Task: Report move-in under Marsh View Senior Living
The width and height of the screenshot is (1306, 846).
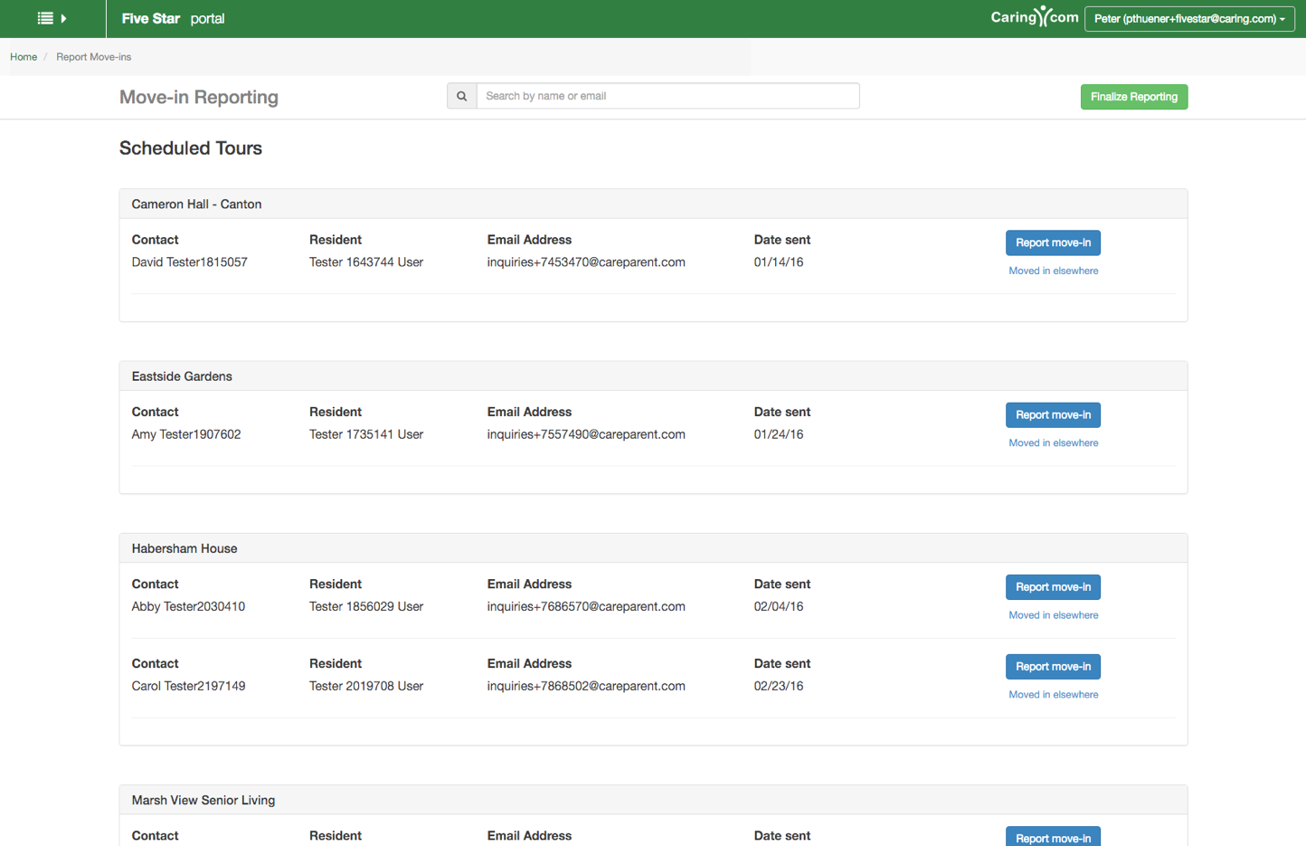Action: tap(1052, 837)
